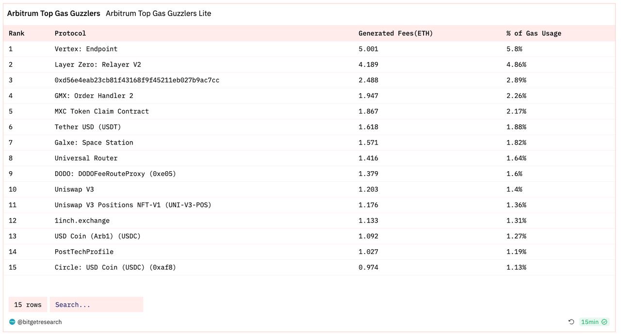Open the Arbitrum Top Gas Guzzlers Lite link

coord(159,14)
